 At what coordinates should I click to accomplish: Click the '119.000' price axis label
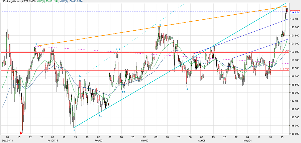[x=295, y=76]
